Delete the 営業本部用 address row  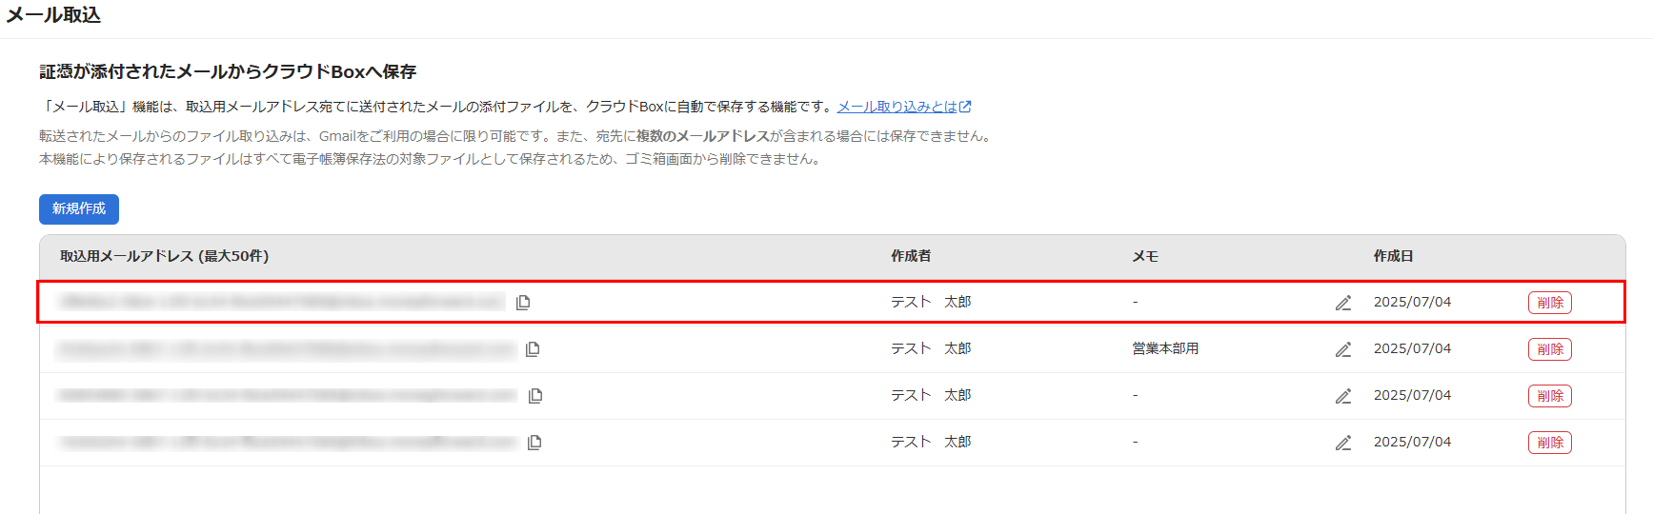click(1550, 349)
